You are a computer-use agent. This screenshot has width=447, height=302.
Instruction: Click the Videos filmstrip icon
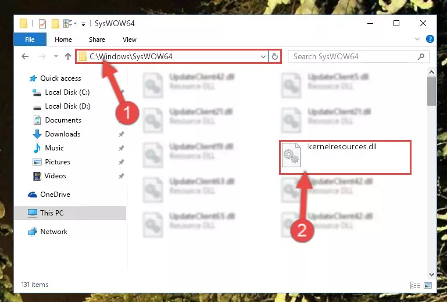pos(37,176)
